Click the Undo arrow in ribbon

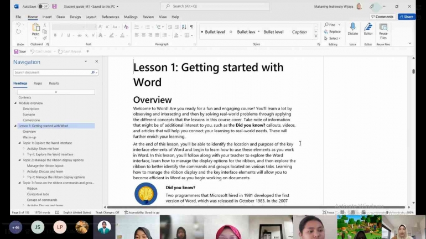18,25
